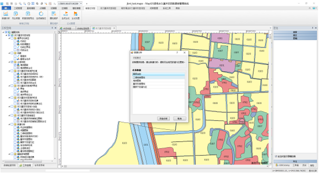Click the 地图文档 root globe icon
Screen dimensions: 319x174
9,32
